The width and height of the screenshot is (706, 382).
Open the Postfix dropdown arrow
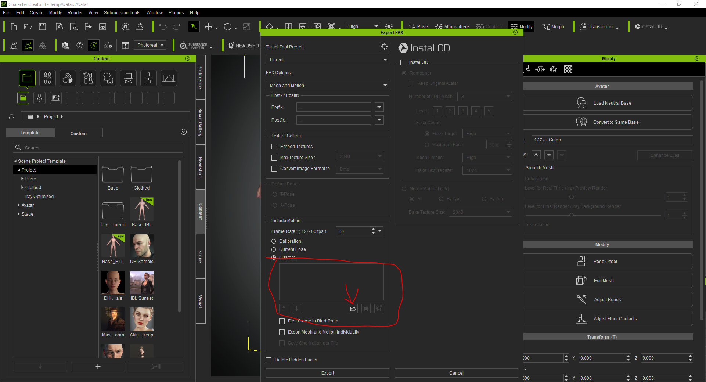379,120
